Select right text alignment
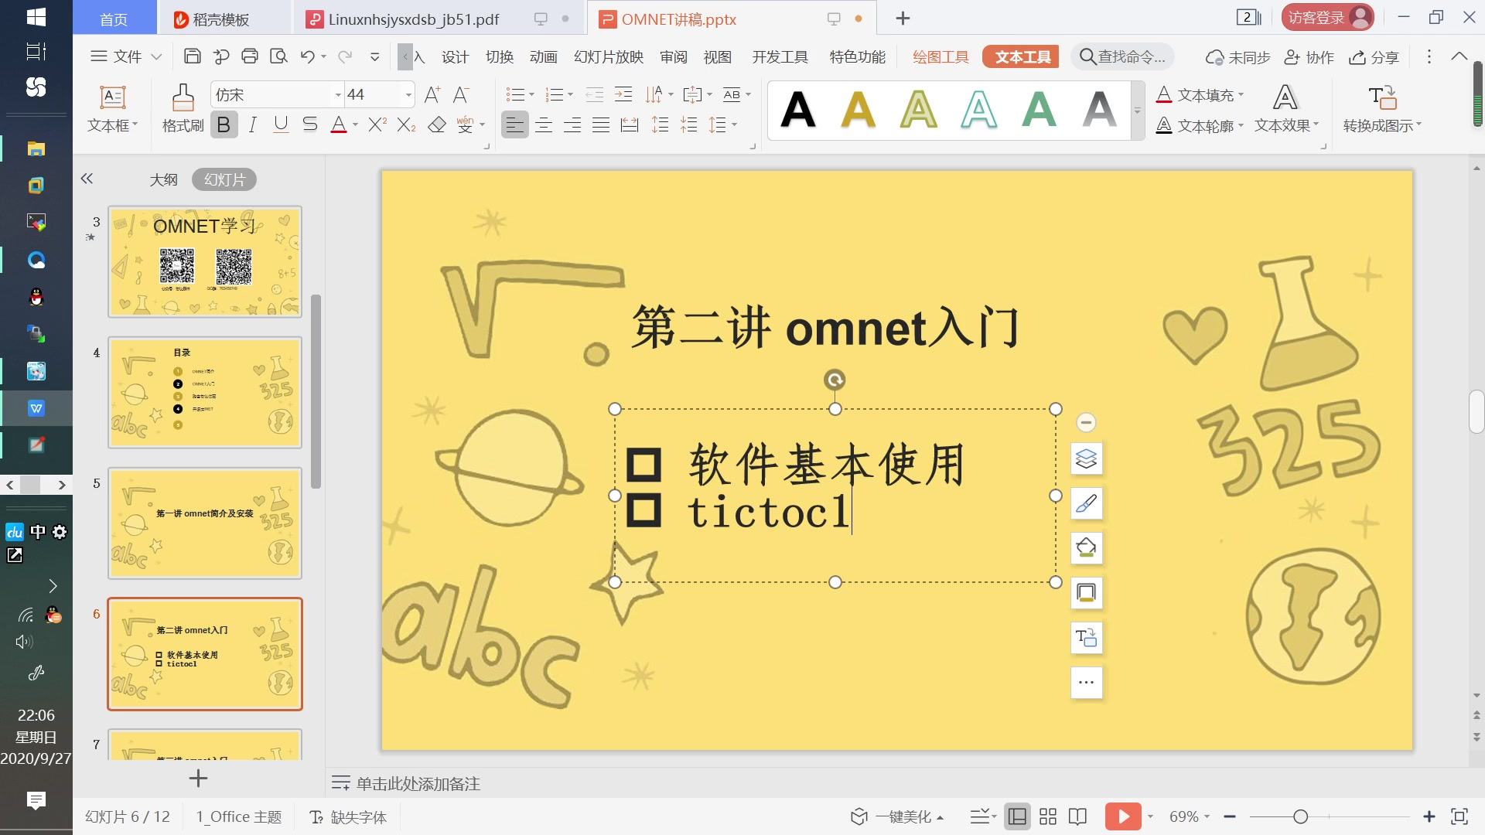 tap(572, 124)
